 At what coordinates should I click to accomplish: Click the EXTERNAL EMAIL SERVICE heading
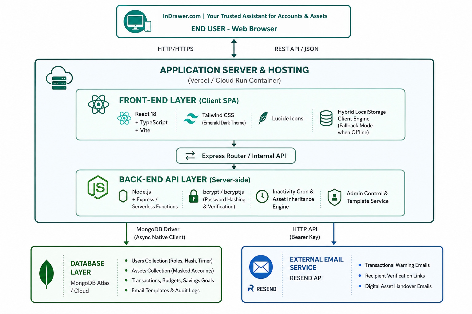coord(317,263)
